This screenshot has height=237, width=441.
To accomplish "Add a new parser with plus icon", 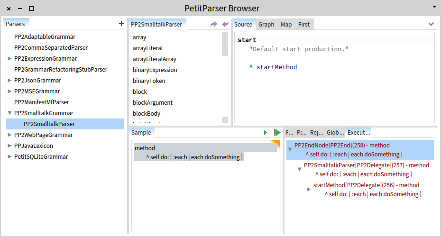I will click(121, 24).
